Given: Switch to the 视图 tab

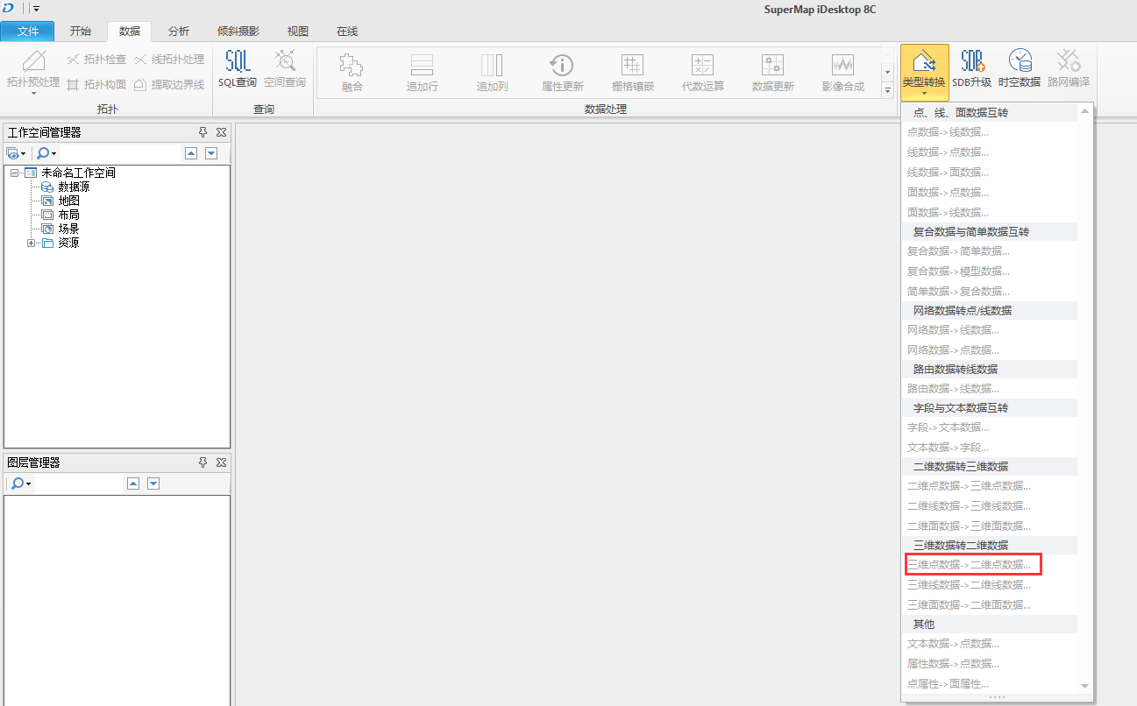Looking at the screenshot, I should click(298, 31).
